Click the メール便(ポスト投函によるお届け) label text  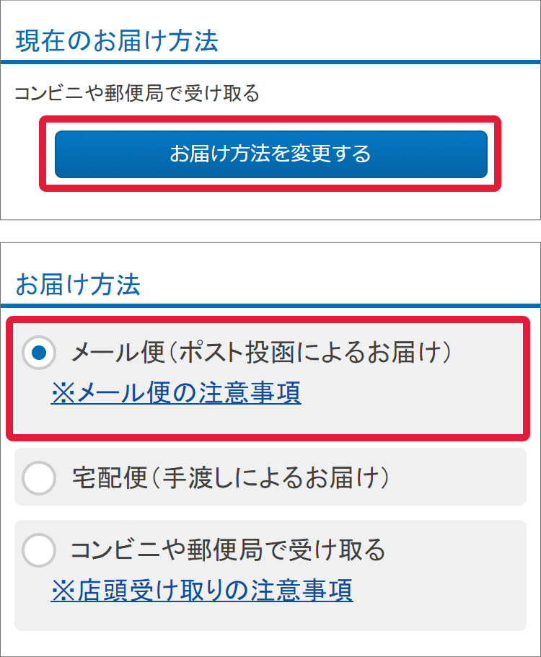click(x=260, y=353)
